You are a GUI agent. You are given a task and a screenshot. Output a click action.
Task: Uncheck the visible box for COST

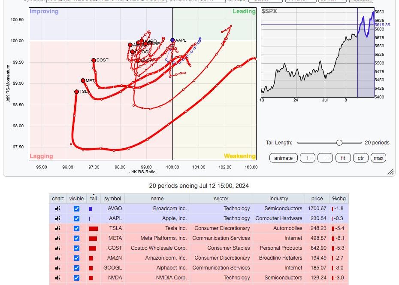pyautogui.click(x=76, y=248)
